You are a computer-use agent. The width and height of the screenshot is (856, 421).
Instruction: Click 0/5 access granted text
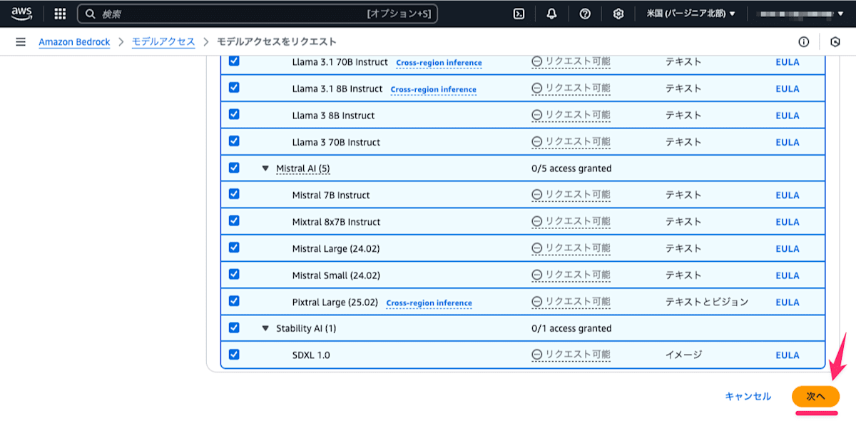(571, 168)
